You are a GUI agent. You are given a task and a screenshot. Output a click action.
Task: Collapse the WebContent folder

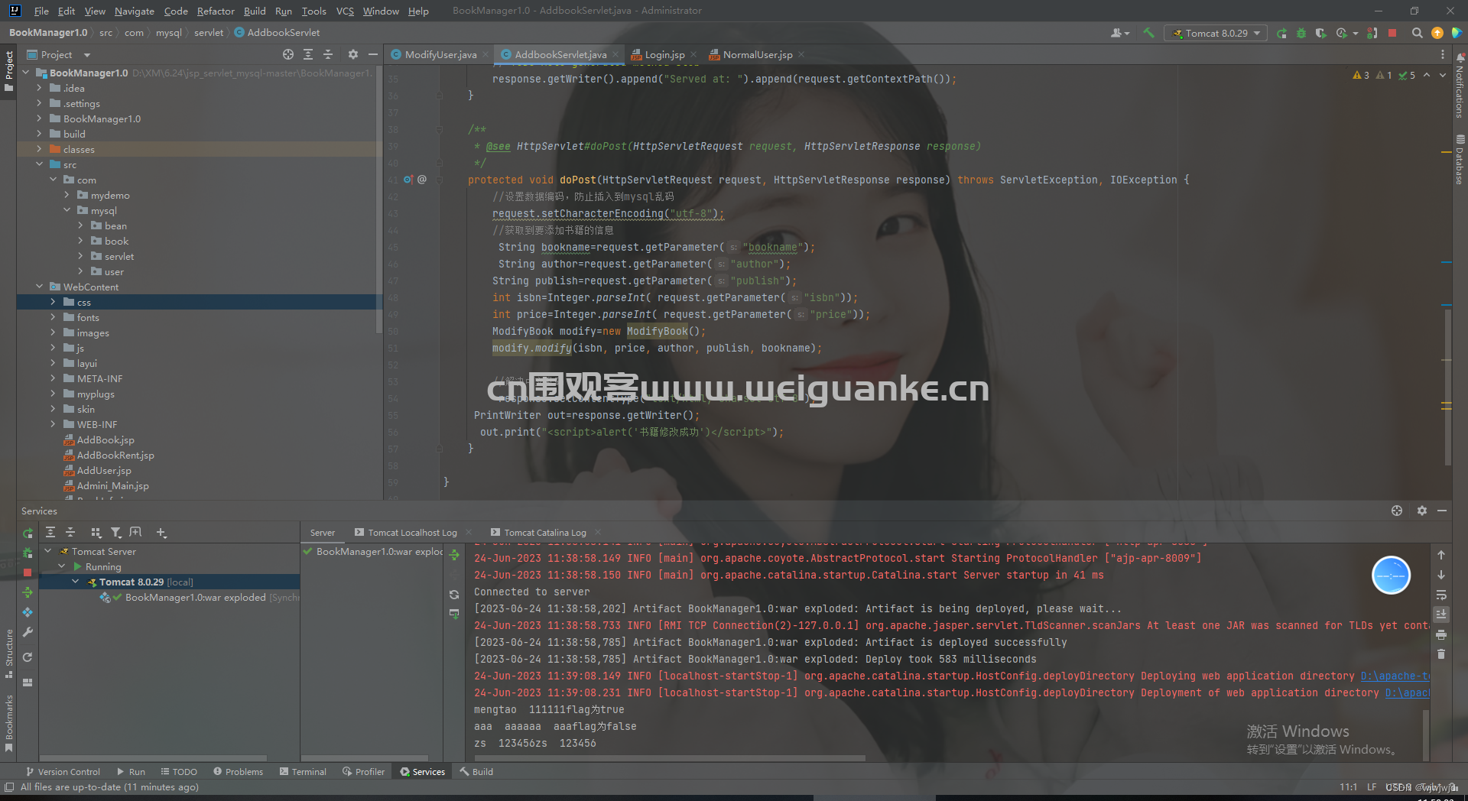click(39, 287)
